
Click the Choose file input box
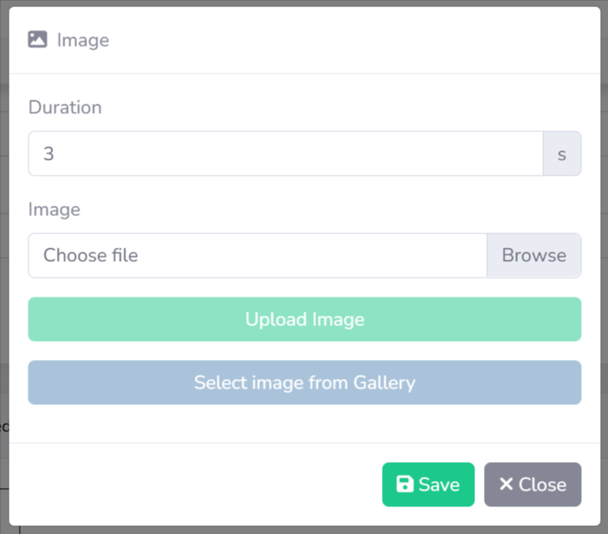tap(258, 256)
